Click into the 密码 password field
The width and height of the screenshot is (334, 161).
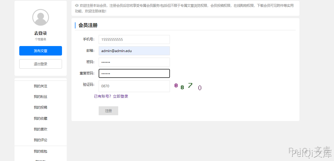[134, 62]
